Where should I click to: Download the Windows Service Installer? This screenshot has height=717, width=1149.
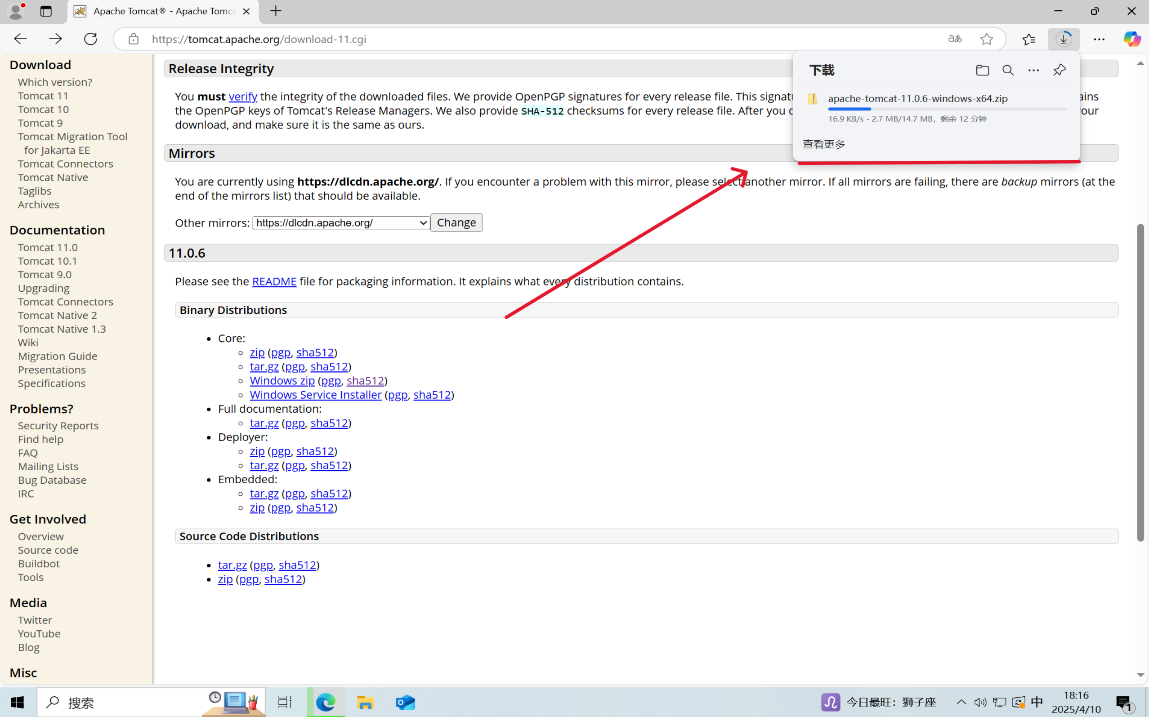(316, 395)
